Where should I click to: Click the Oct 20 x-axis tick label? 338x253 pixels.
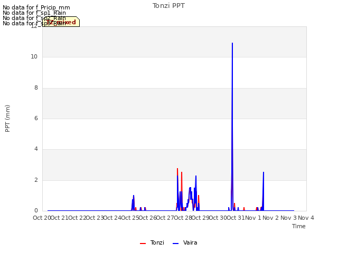click(42, 218)
